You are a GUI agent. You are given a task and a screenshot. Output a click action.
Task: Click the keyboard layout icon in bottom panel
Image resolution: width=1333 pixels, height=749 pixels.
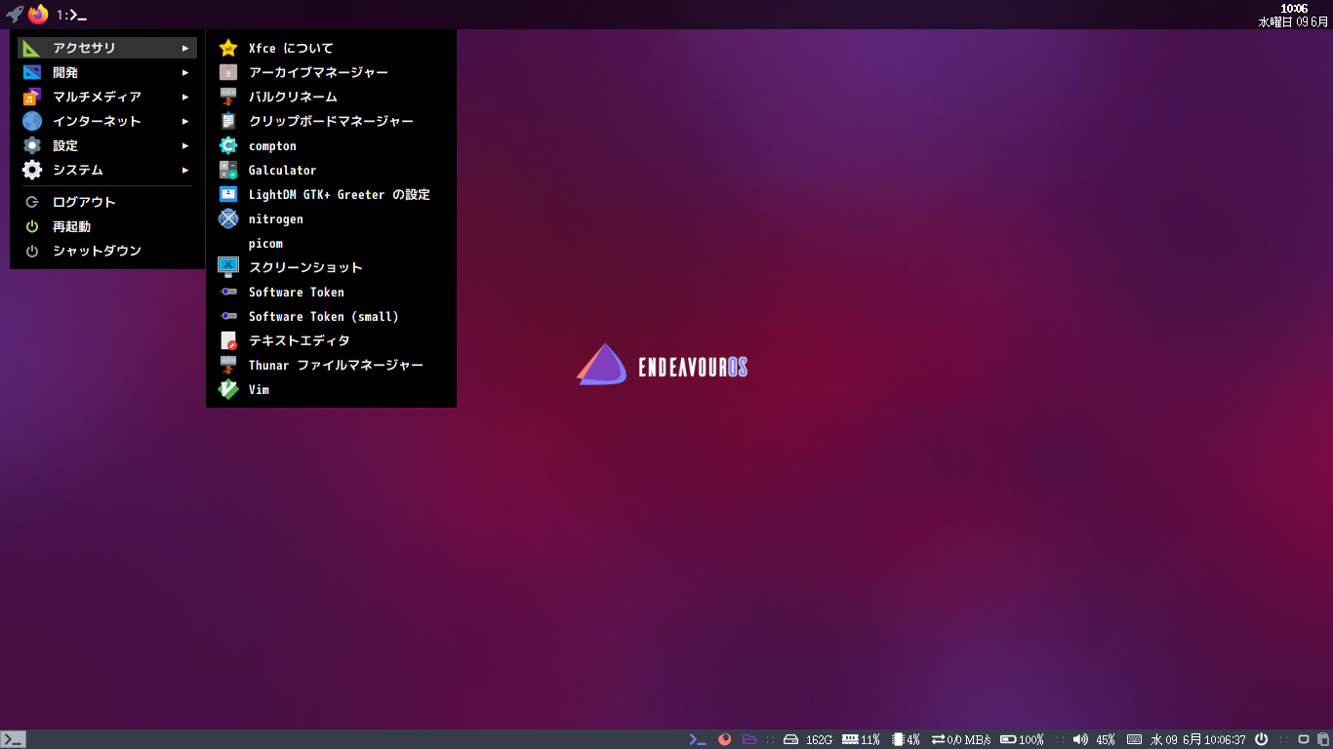(x=1134, y=739)
